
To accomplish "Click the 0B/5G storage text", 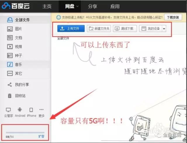I will tap(10, 137).
